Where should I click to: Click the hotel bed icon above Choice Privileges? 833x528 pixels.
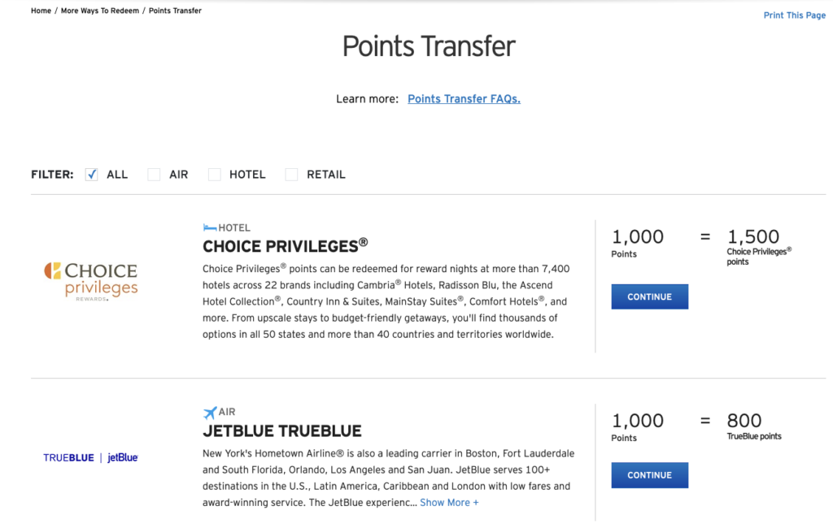pyautogui.click(x=209, y=228)
